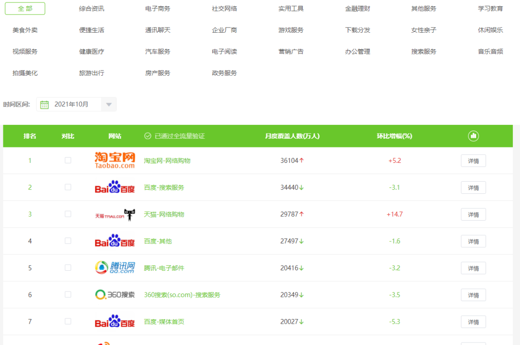Open 详情 for 腾讯-电子邮件
The width and height of the screenshot is (520, 345).
pos(473,268)
